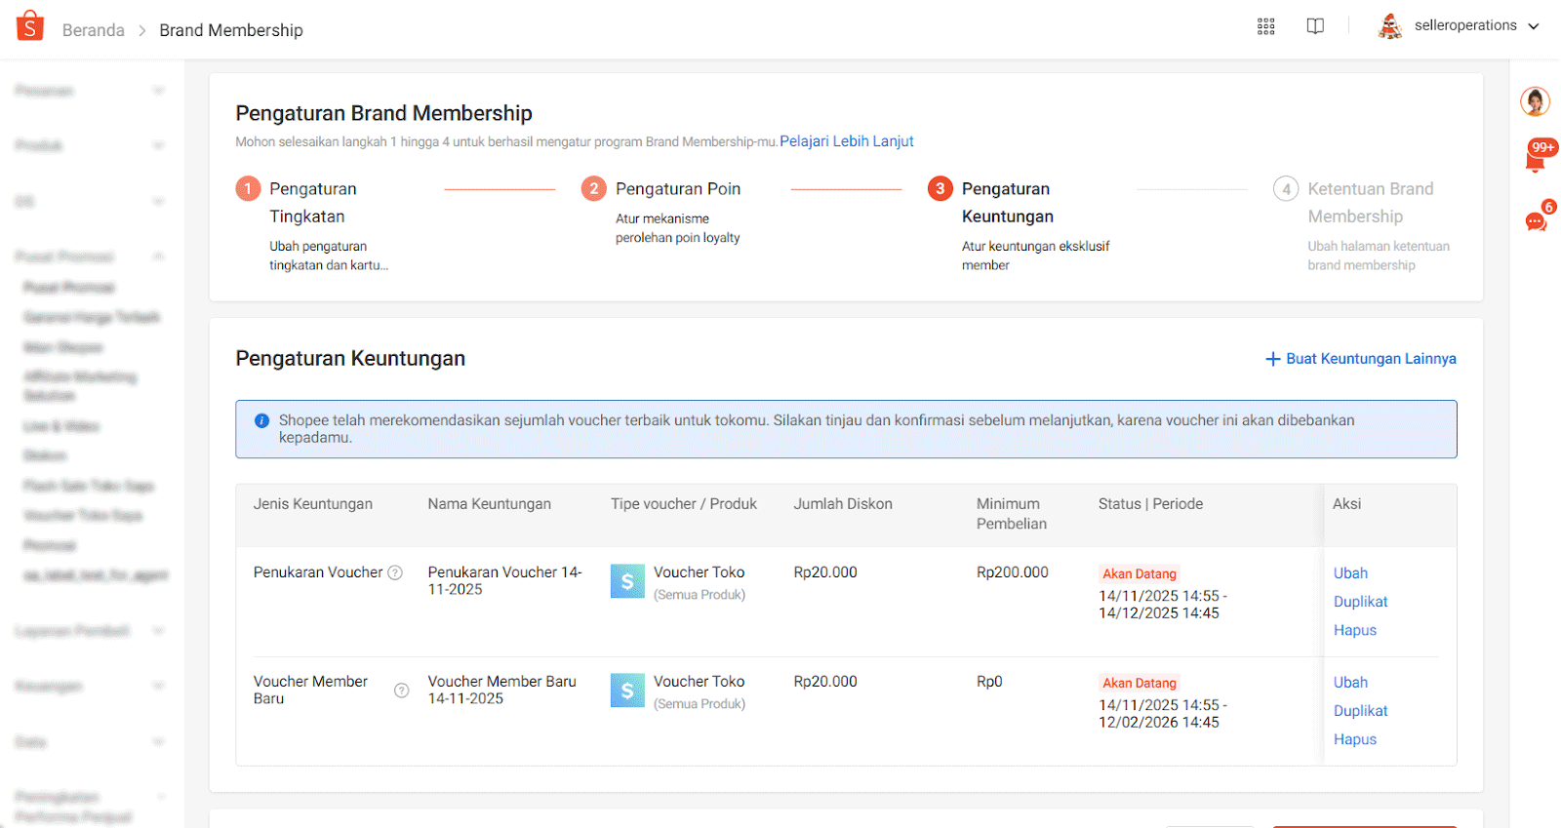Click the Nama Keuntungan column header

[490, 504]
